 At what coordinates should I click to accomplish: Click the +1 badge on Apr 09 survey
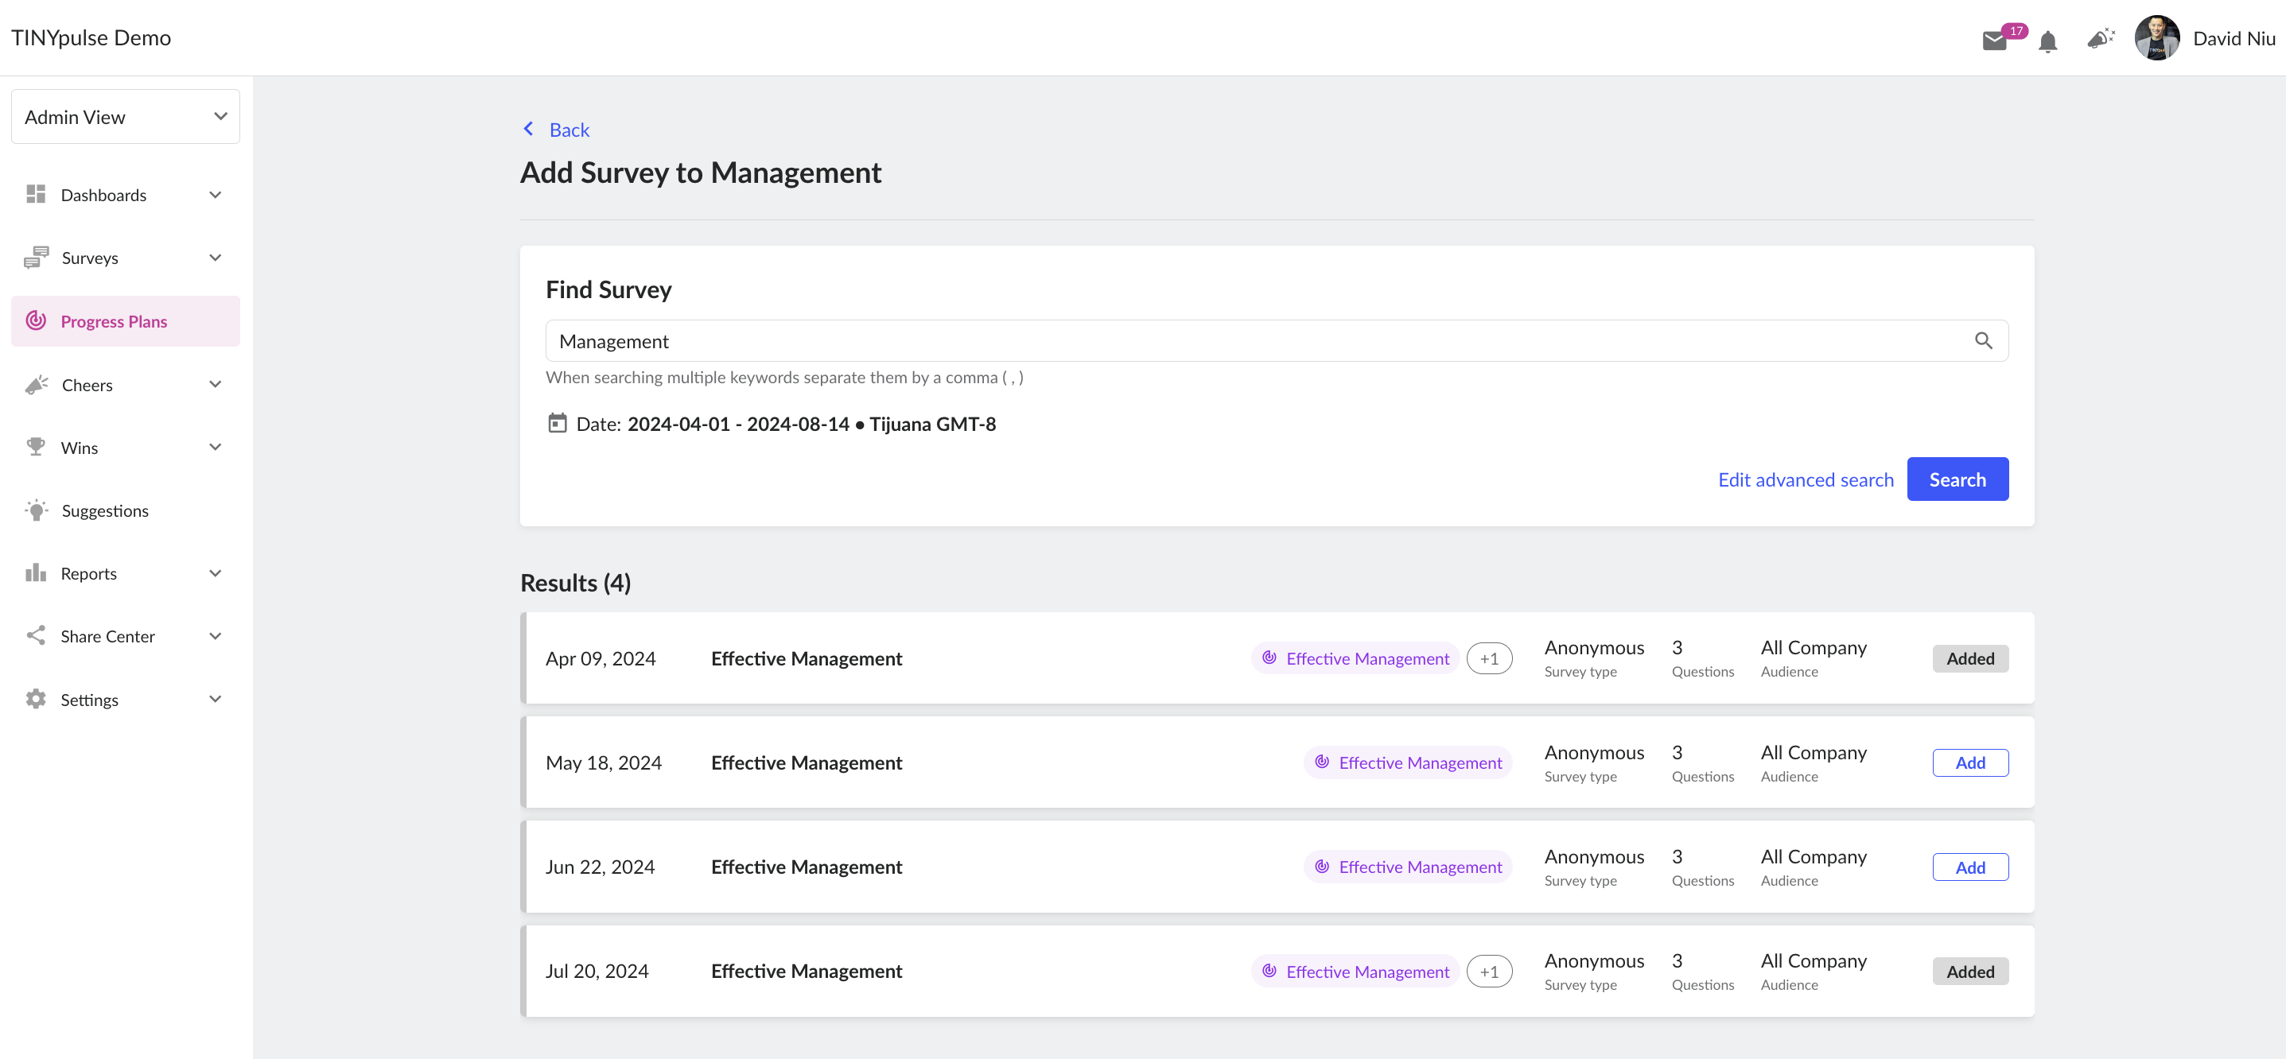pos(1489,659)
